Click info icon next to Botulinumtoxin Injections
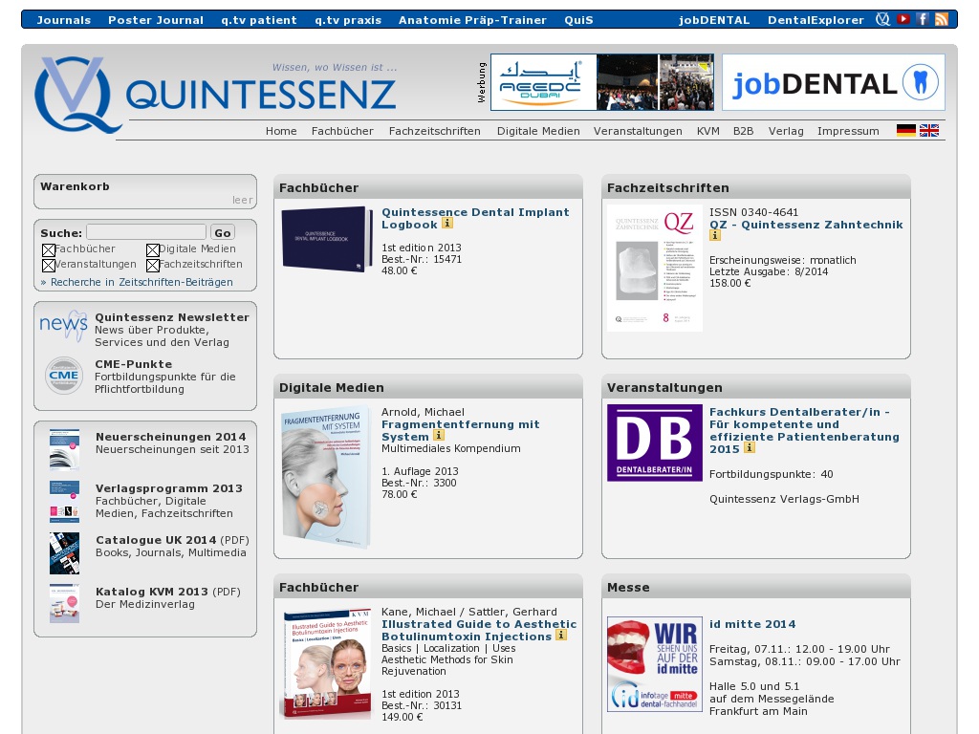The image size is (979, 734). [x=561, y=635]
